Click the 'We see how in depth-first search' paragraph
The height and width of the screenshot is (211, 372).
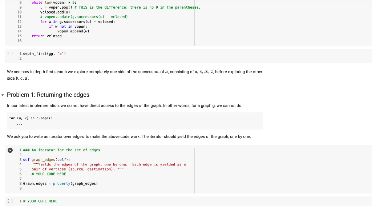134,75
